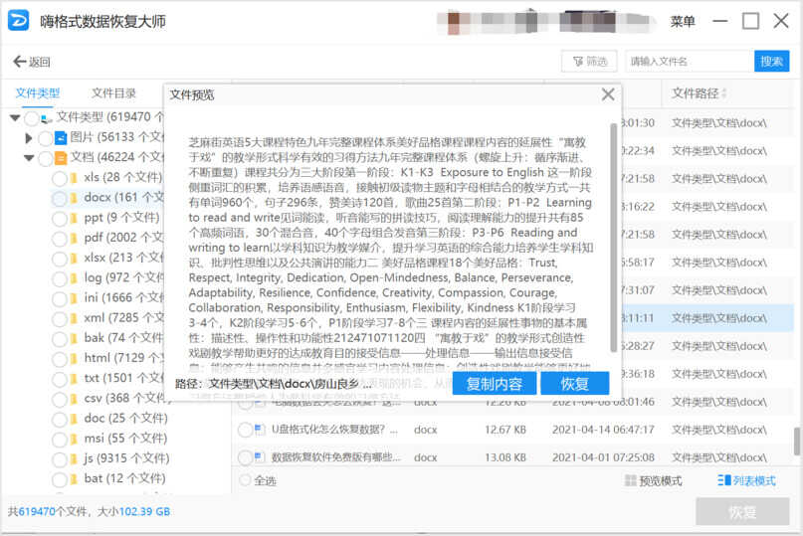This screenshot has width=803, height=536.
Task: Click '2021-04-01 07:25:08' date cell
Action: coord(603,457)
